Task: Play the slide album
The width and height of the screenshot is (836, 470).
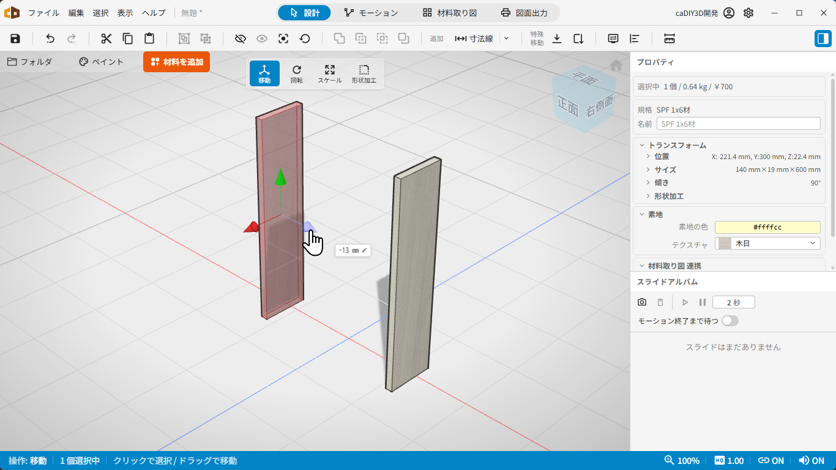Action: (685, 302)
